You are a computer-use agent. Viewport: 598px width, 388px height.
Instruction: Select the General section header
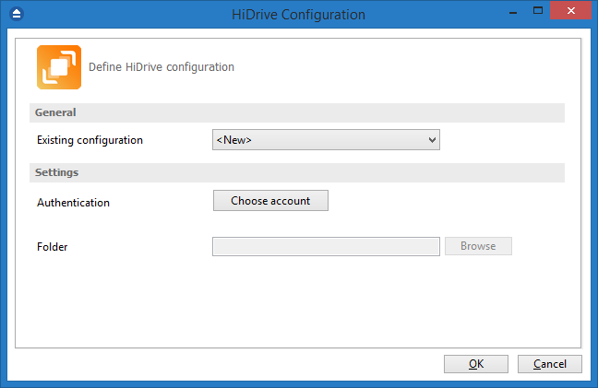tap(297, 112)
